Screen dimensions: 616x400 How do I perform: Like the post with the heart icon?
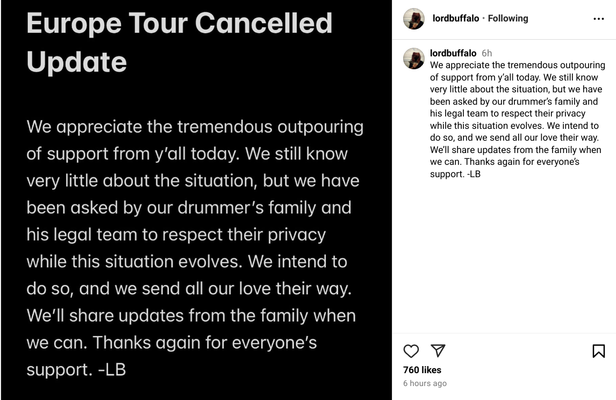coord(411,351)
